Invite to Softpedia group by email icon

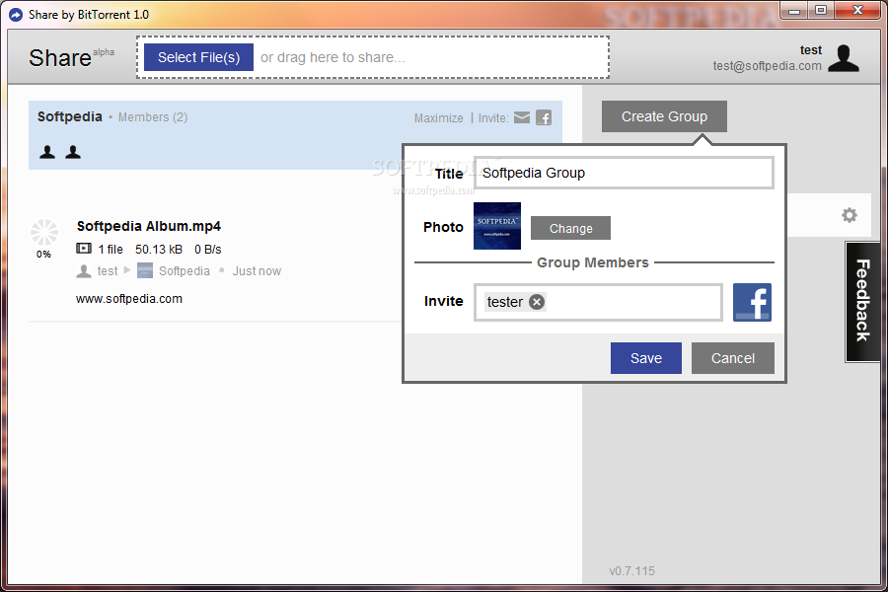click(522, 117)
